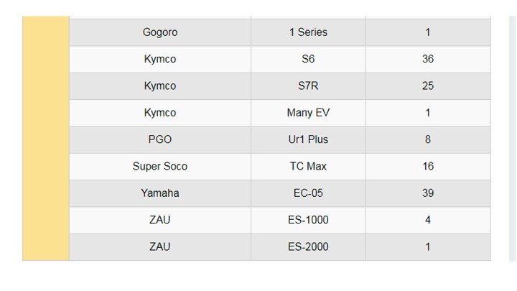
Task: Click the count value 39
Action: [428, 193]
